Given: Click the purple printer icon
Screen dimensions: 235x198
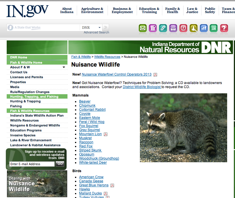Looking at the screenshot, I should [x=173, y=28].
